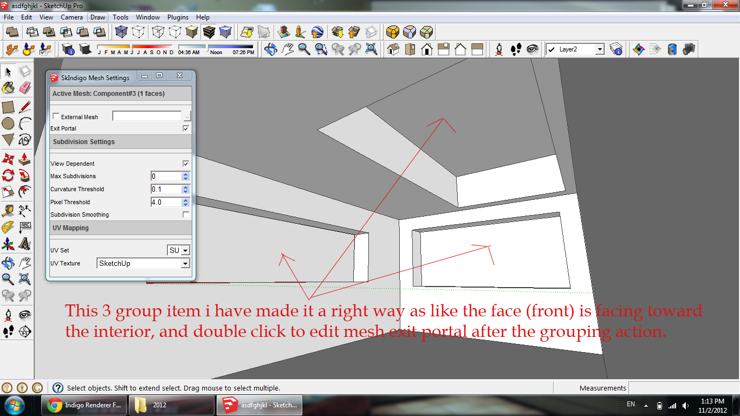Click the Curvature Threshold input field
Screen dimensions: 740x416
click(166, 189)
